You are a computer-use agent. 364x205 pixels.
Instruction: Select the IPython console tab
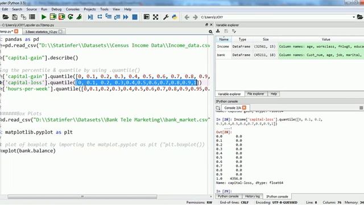277,196
